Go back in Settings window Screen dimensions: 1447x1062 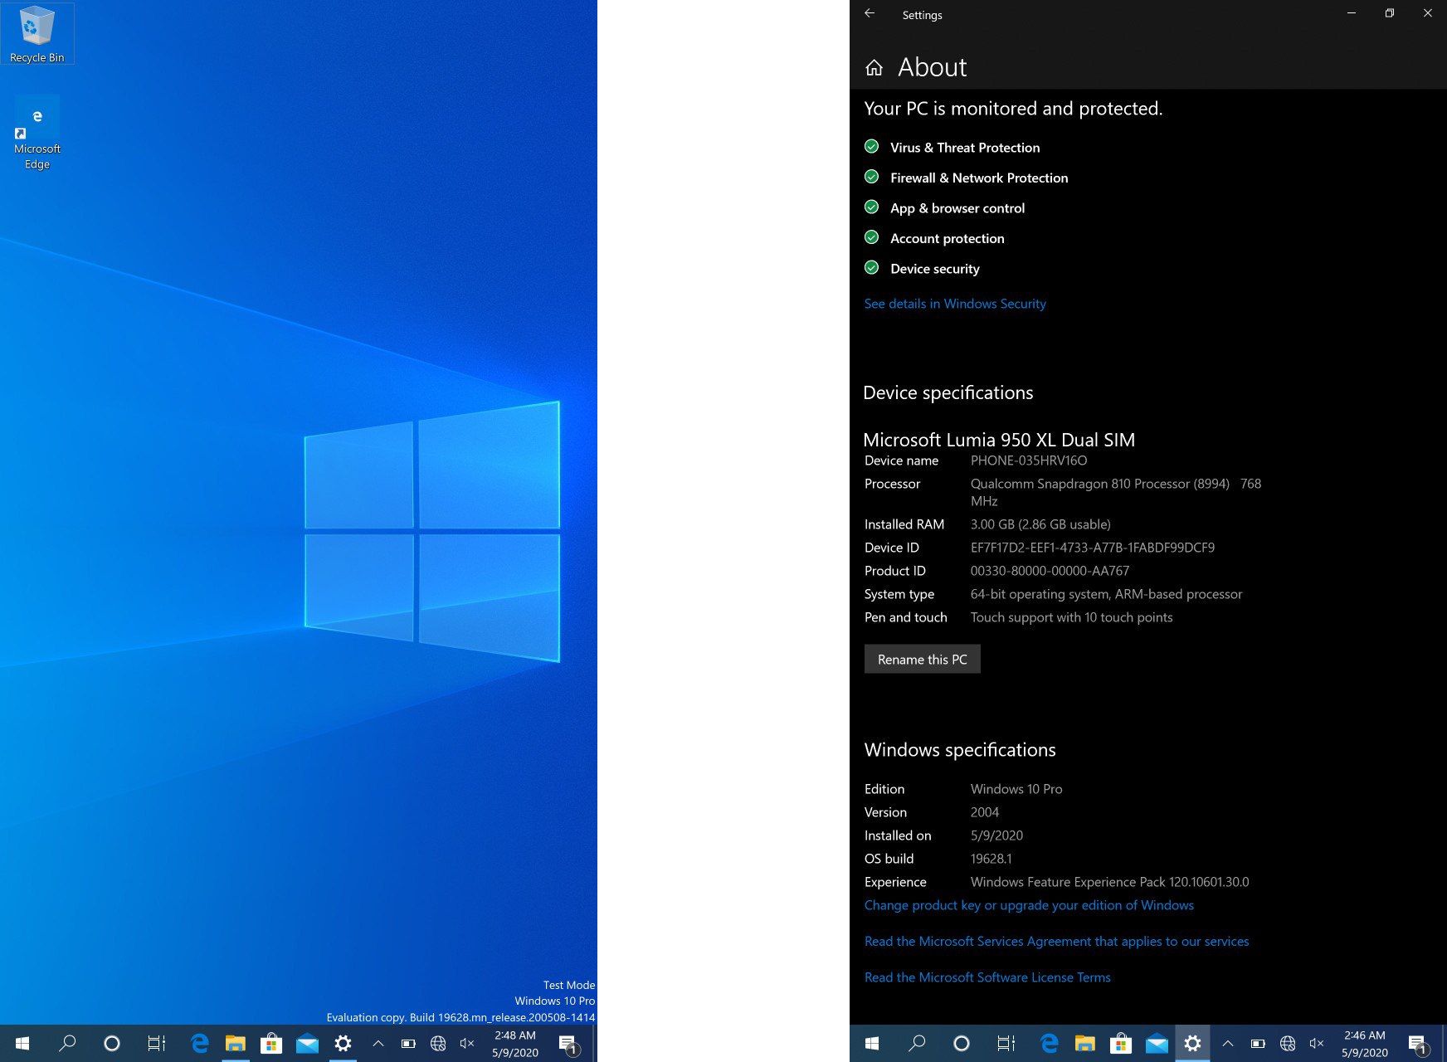click(870, 13)
